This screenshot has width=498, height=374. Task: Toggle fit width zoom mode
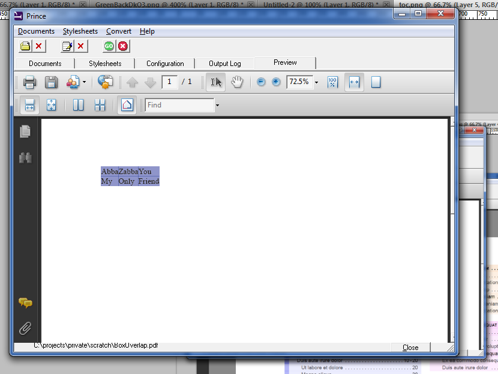354,82
